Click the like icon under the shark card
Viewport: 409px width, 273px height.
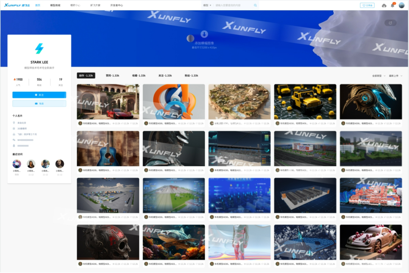click(x=188, y=264)
